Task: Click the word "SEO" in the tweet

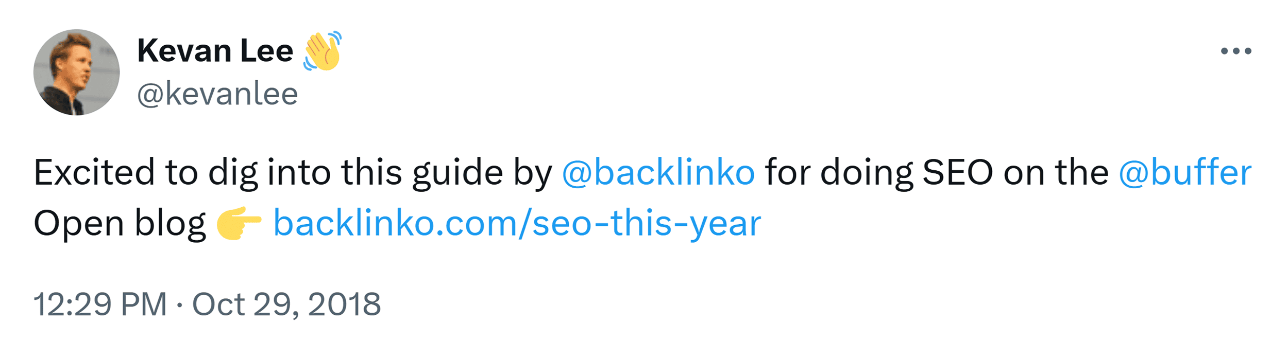Action: (957, 172)
